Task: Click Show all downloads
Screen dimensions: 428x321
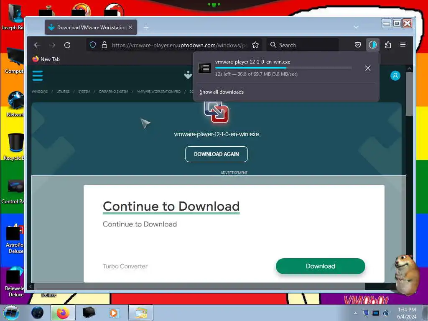Action: coord(222,92)
